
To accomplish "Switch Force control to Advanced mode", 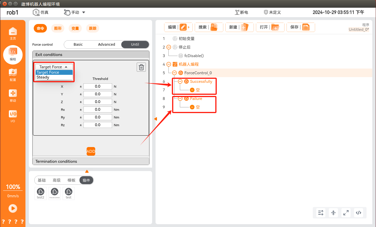I will (x=106, y=45).
